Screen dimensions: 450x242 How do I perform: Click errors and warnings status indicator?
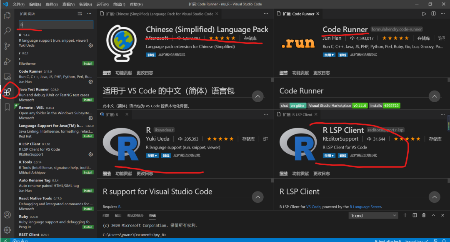(20, 241)
